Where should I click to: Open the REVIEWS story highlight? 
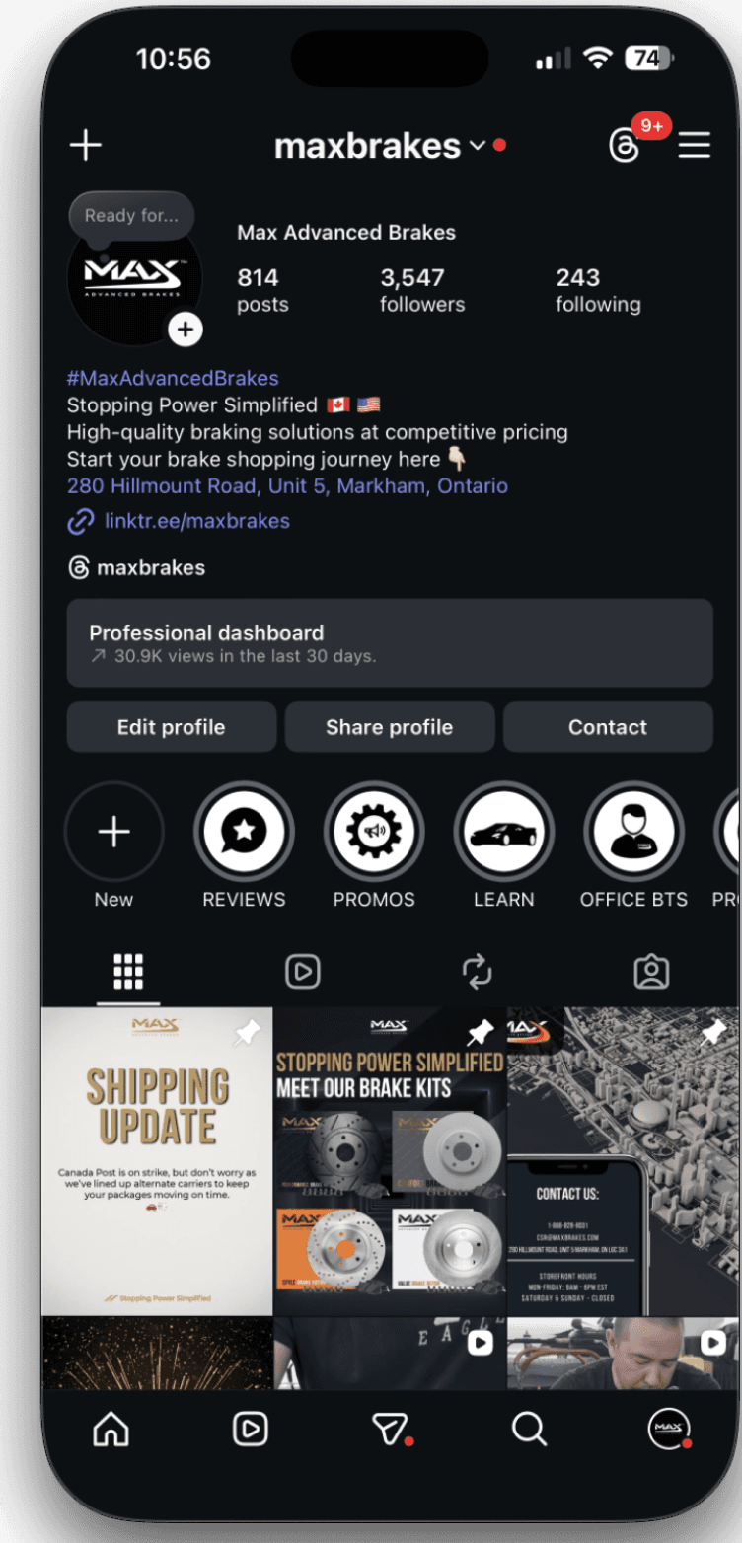click(244, 833)
